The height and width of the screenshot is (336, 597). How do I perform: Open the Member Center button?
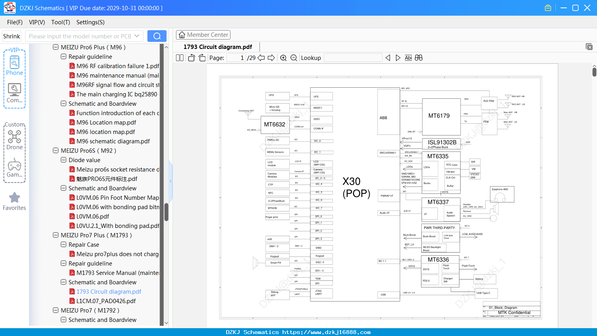point(203,35)
